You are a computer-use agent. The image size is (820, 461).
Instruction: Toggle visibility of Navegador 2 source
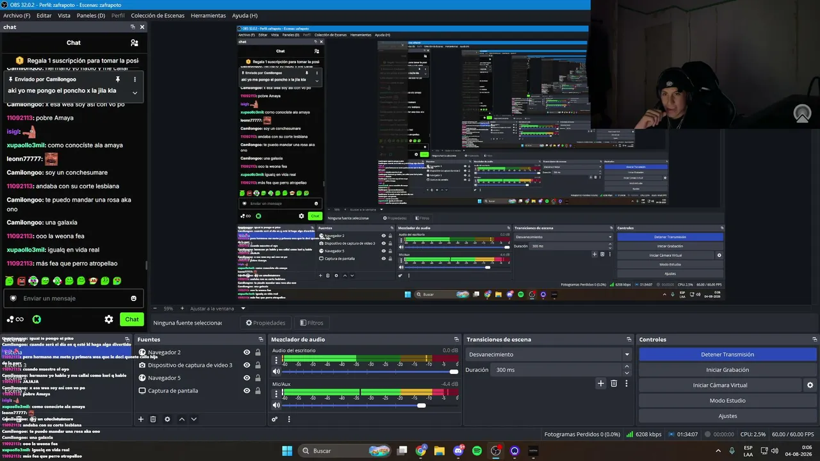[x=247, y=352]
